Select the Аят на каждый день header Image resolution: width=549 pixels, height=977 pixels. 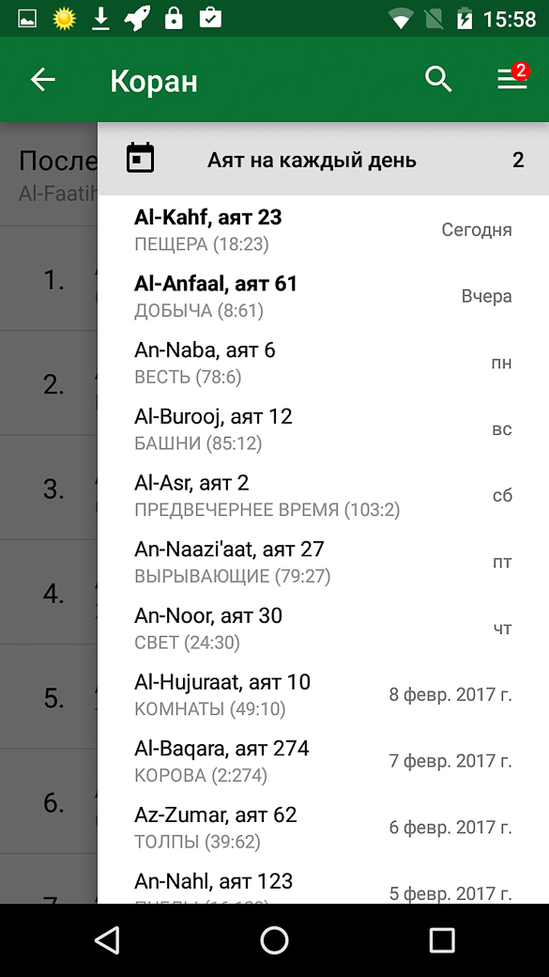coord(323,160)
